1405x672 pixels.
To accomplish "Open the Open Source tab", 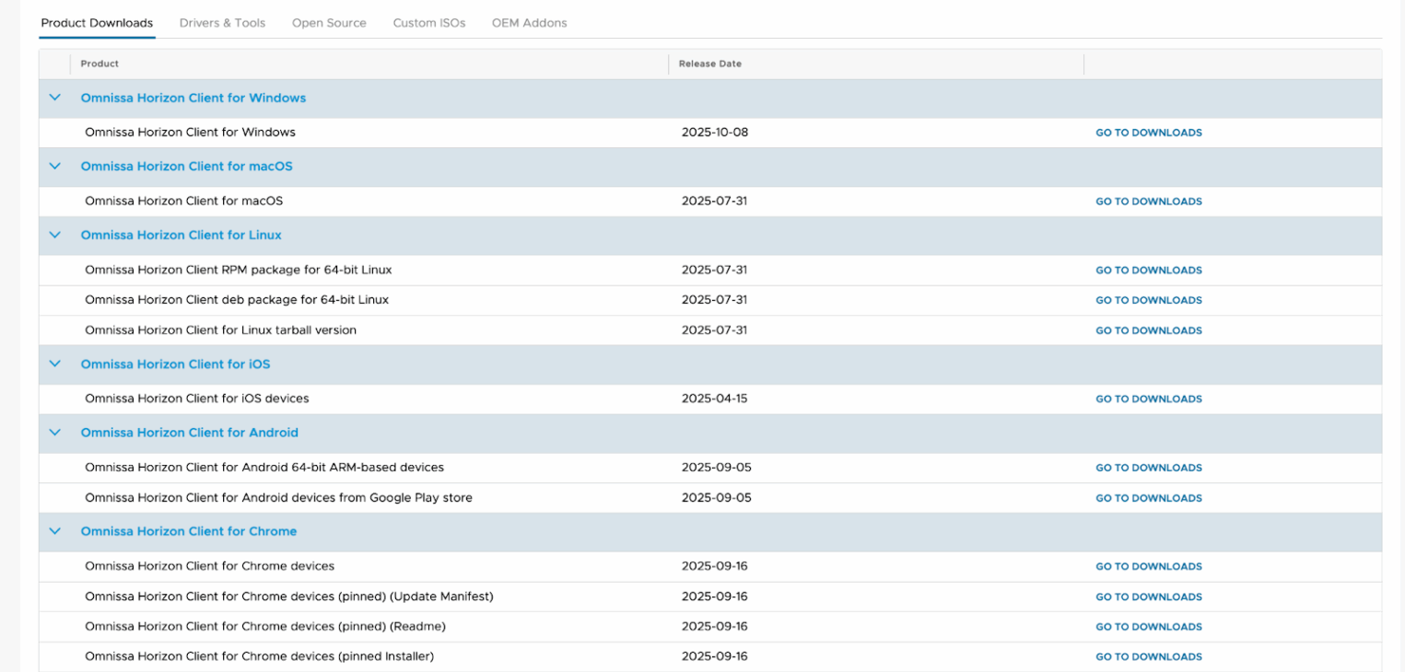I will pyautogui.click(x=329, y=23).
